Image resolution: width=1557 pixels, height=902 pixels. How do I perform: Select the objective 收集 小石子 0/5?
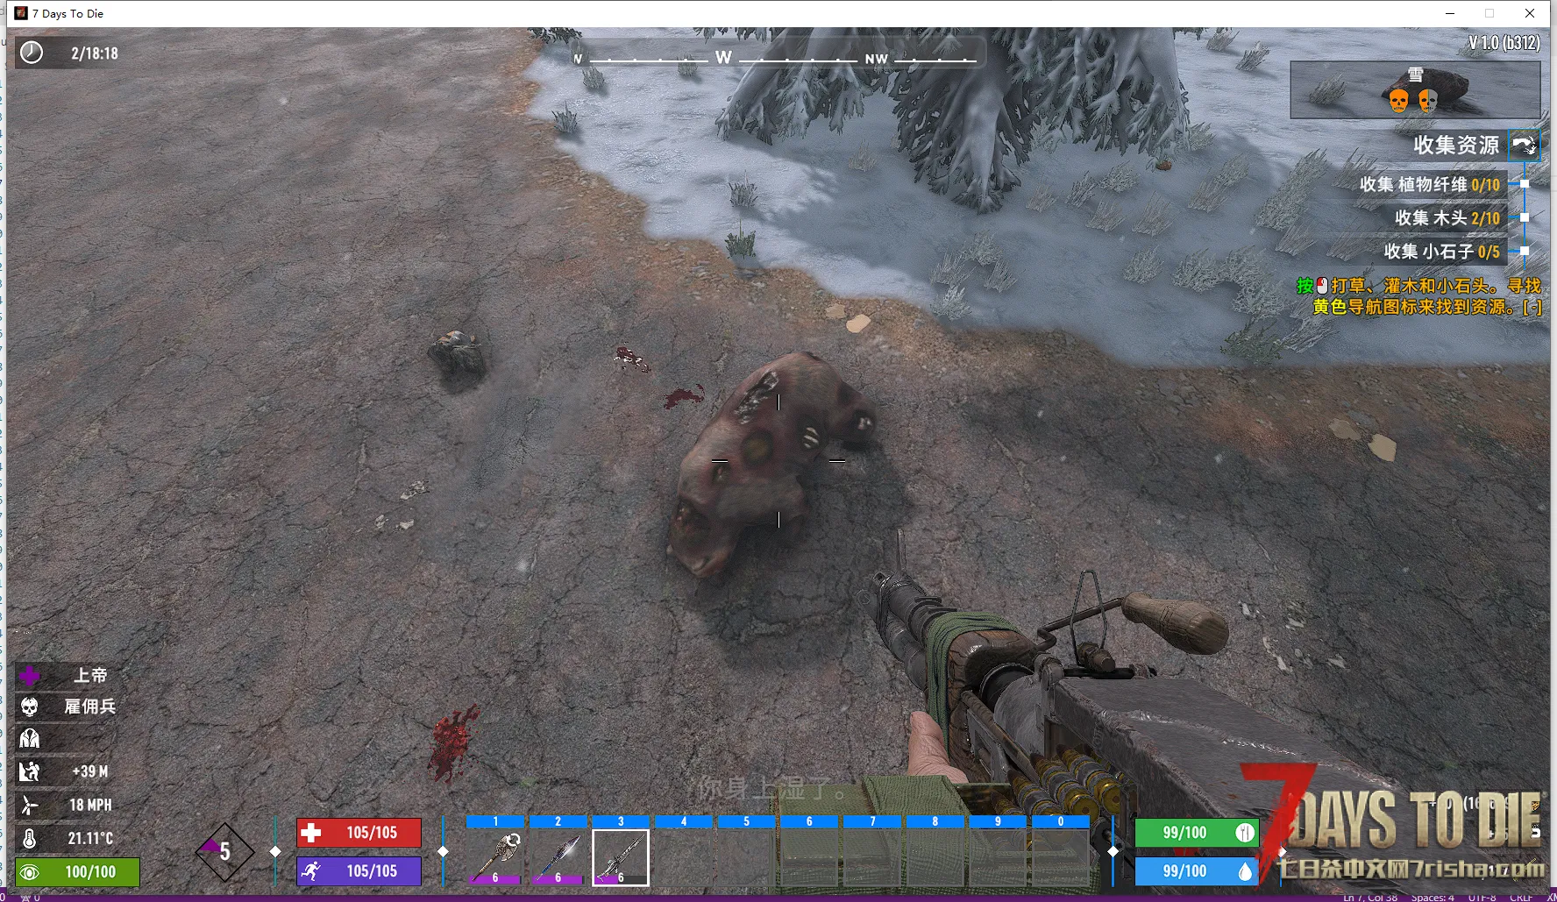point(1442,252)
